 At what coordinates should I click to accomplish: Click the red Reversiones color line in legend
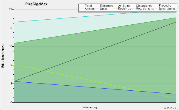point(156,9)
